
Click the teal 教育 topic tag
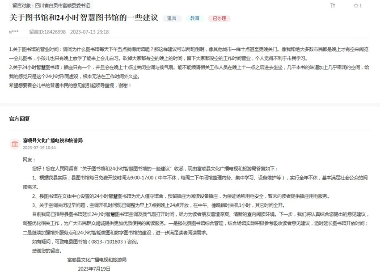point(194,18)
